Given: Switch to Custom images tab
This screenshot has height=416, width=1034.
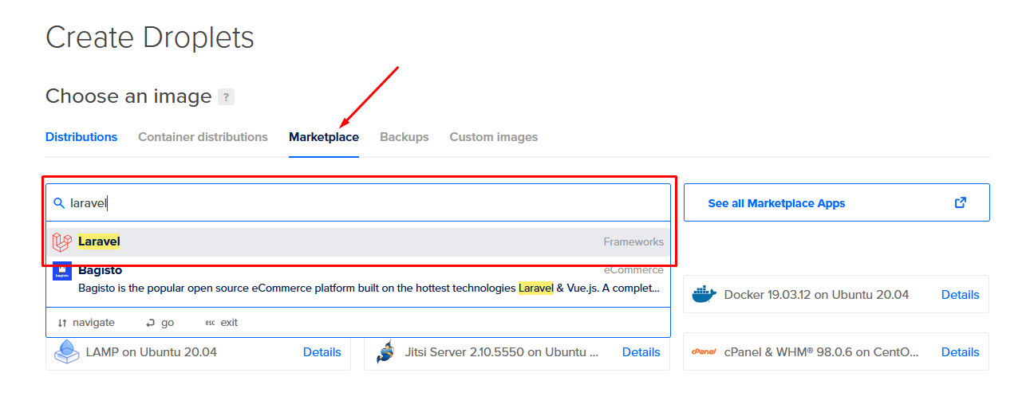Looking at the screenshot, I should [x=493, y=137].
